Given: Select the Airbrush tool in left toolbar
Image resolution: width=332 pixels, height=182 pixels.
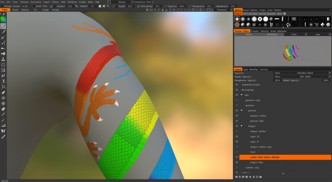Looking at the screenshot, I should [3, 37].
